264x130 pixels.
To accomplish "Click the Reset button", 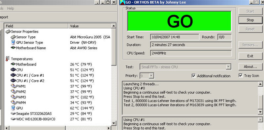I will pos(250,29).
